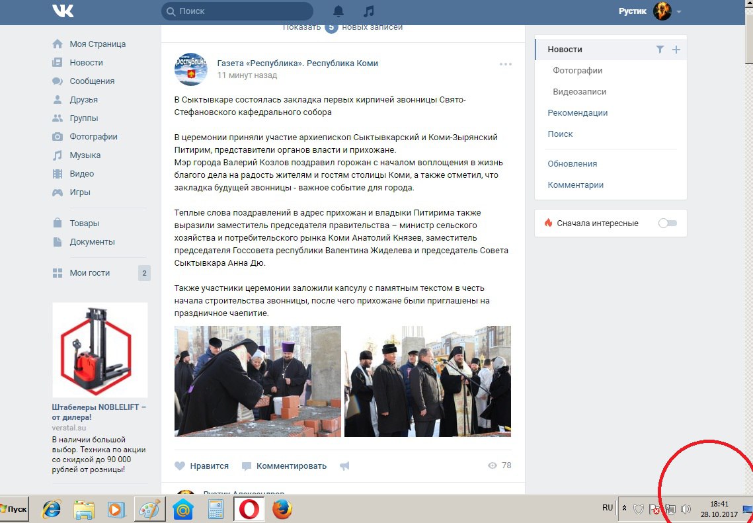
Task: Open Сообщения in left sidebar
Action: pos(92,81)
